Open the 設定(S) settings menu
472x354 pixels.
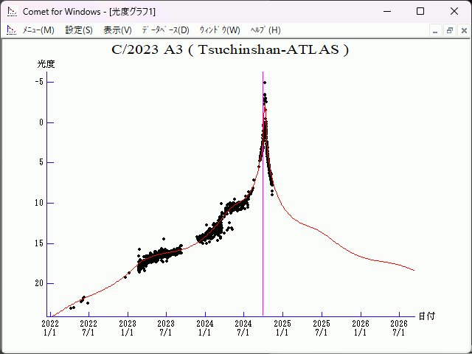click(x=79, y=30)
